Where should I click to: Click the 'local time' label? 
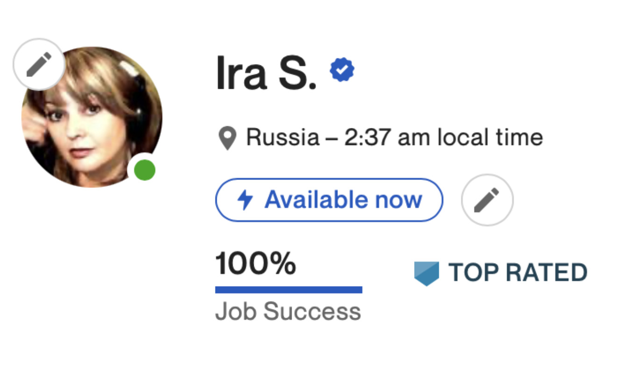(490, 138)
